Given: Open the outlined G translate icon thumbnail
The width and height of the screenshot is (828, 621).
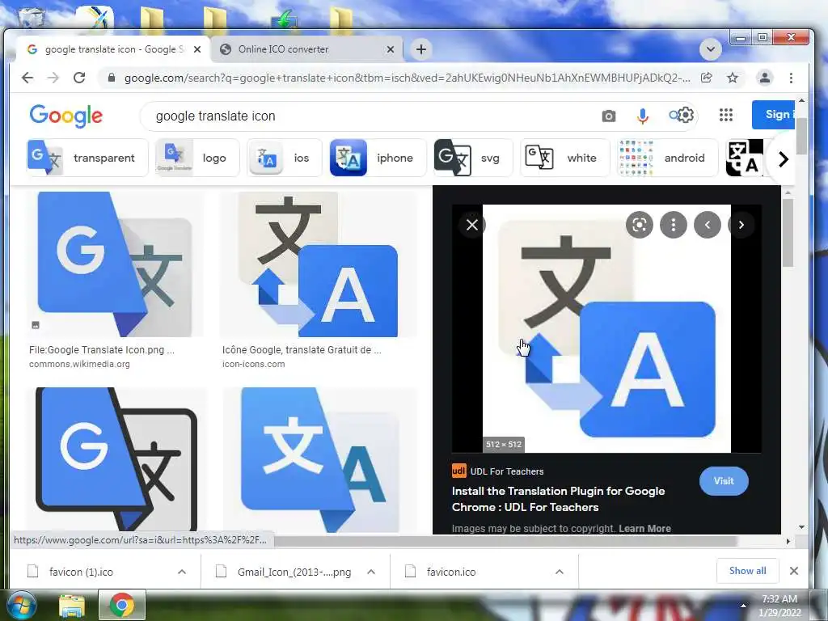Looking at the screenshot, I should coord(116,459).
